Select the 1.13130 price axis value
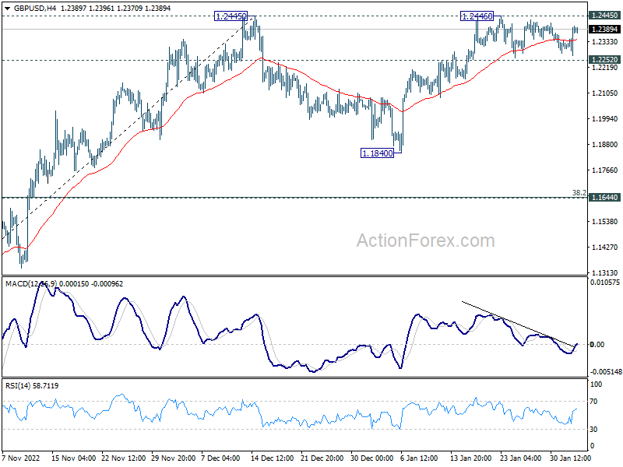The height and width of the screenshot is (467, 623). coord(604,273)
